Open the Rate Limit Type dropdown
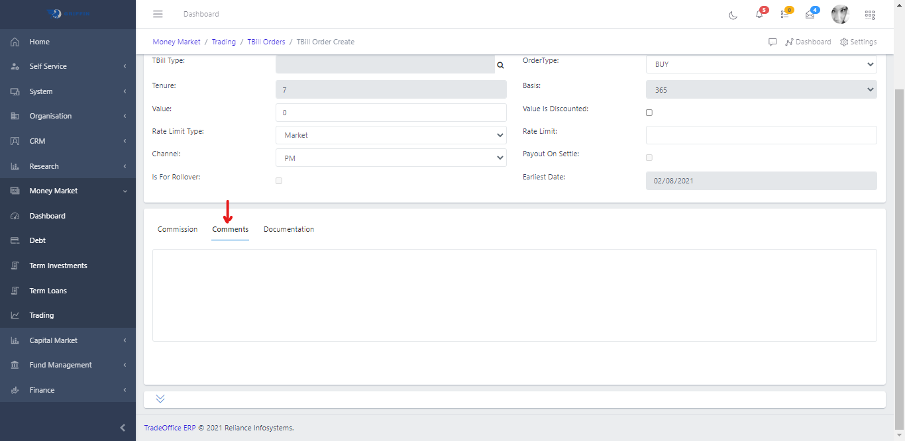 [391, 135]
